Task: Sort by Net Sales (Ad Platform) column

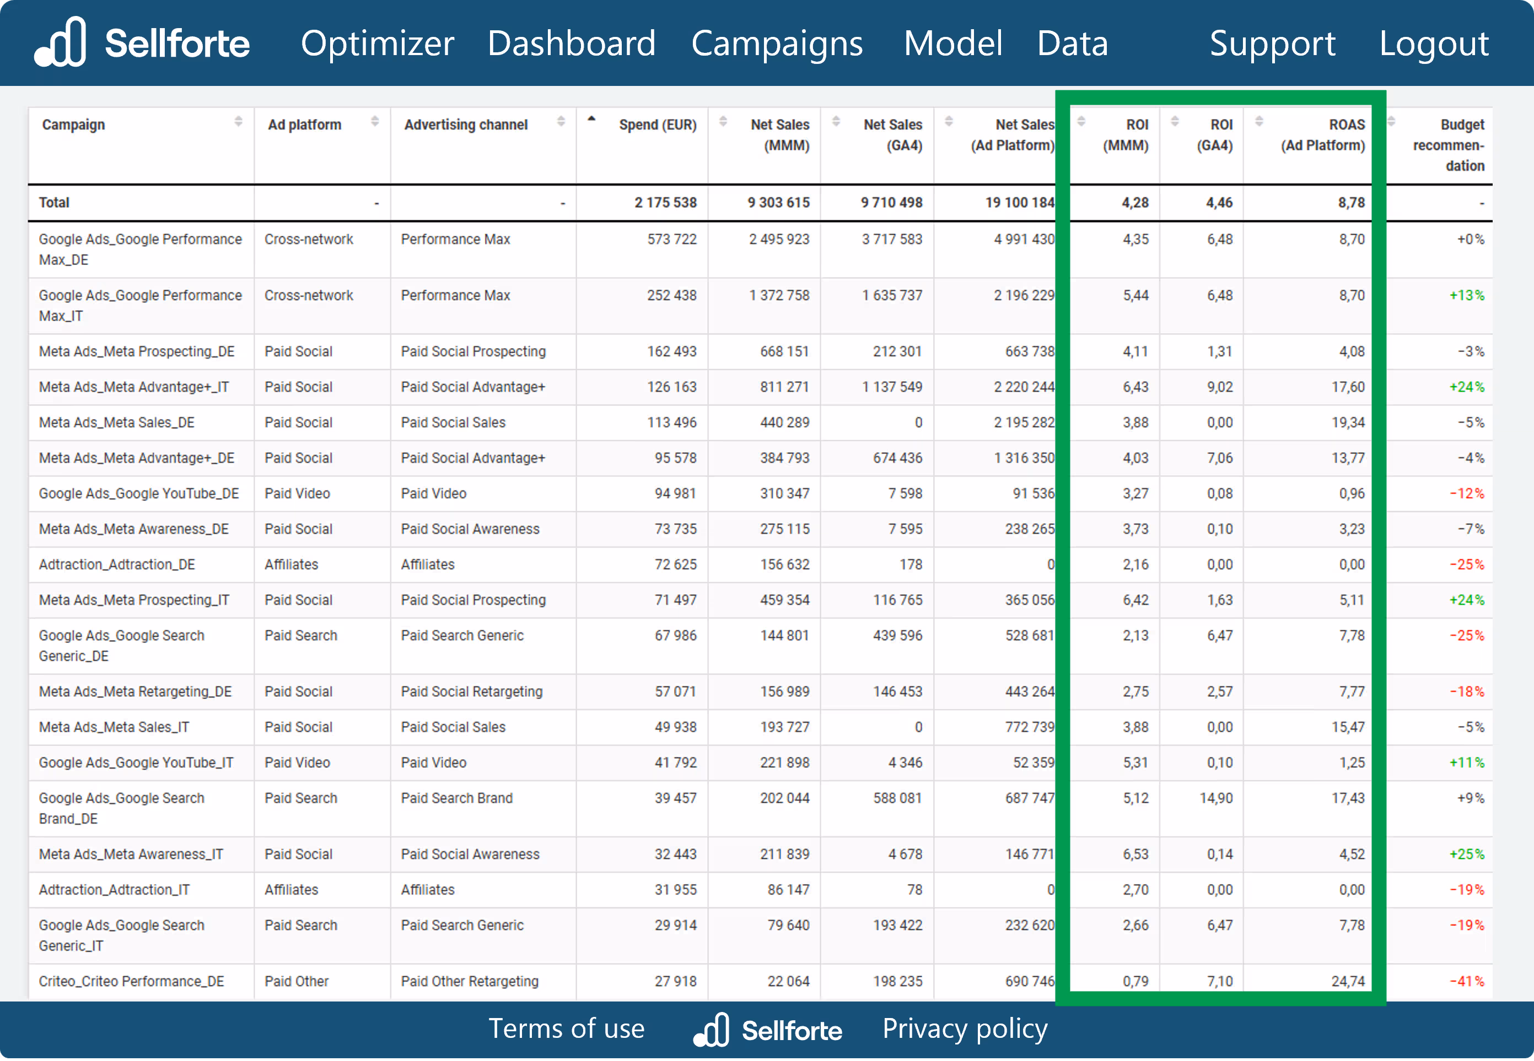Action: coord(949,122)
